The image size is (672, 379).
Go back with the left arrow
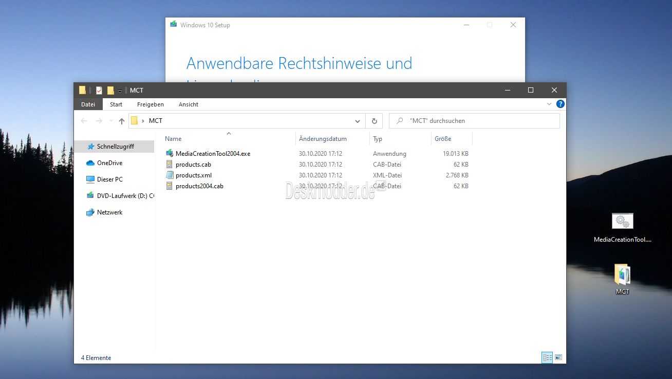[x=84, y=121]
